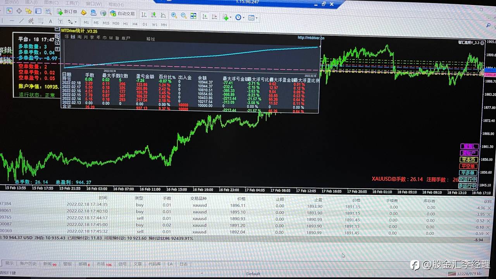This screenshot has height=279, width=496.
Task: Open the Data Window crosshair icon
Action: coord(19,11)
